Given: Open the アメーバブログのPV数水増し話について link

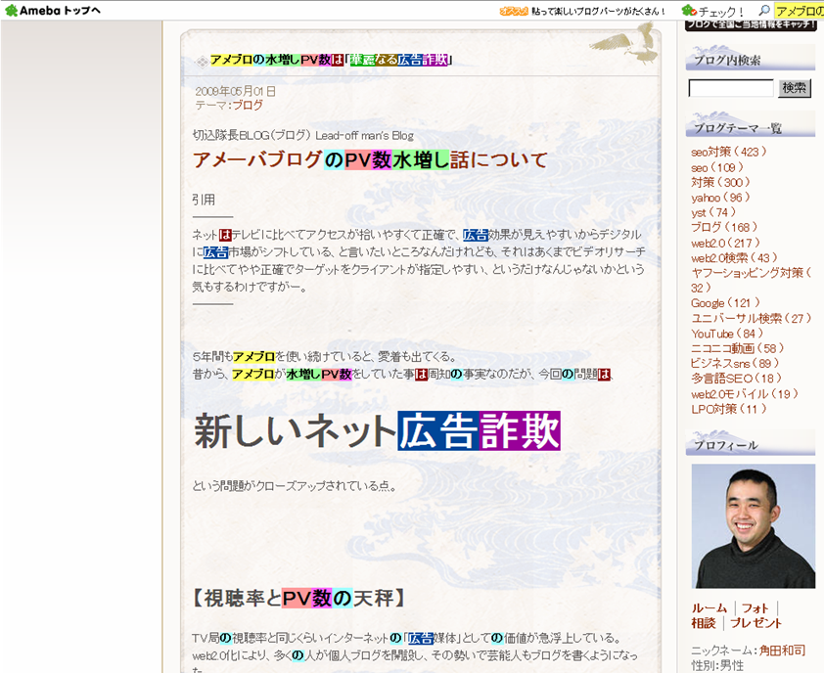Looking at the screenshot, I should pos(370,159).
